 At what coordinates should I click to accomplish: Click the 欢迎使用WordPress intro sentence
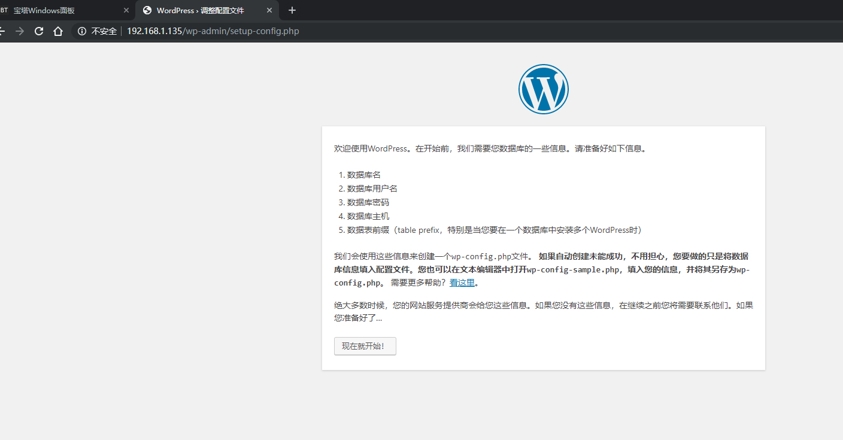[x=490, y=148]
